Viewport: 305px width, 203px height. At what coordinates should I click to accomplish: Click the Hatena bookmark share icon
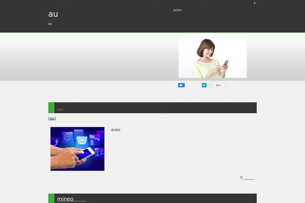[x=204, y=85]
